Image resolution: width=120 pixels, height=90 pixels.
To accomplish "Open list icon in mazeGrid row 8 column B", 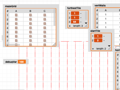I will 30,45.
